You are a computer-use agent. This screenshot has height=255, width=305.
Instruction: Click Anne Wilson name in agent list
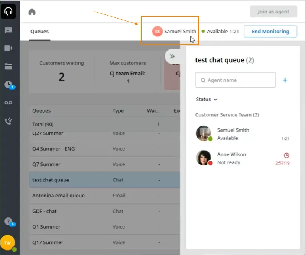tap(232, 154)
